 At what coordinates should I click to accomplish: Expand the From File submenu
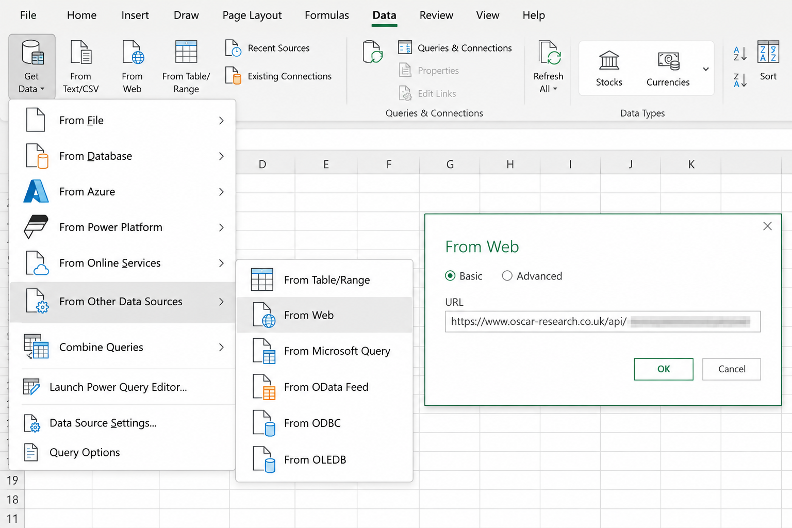pos(123,120)
